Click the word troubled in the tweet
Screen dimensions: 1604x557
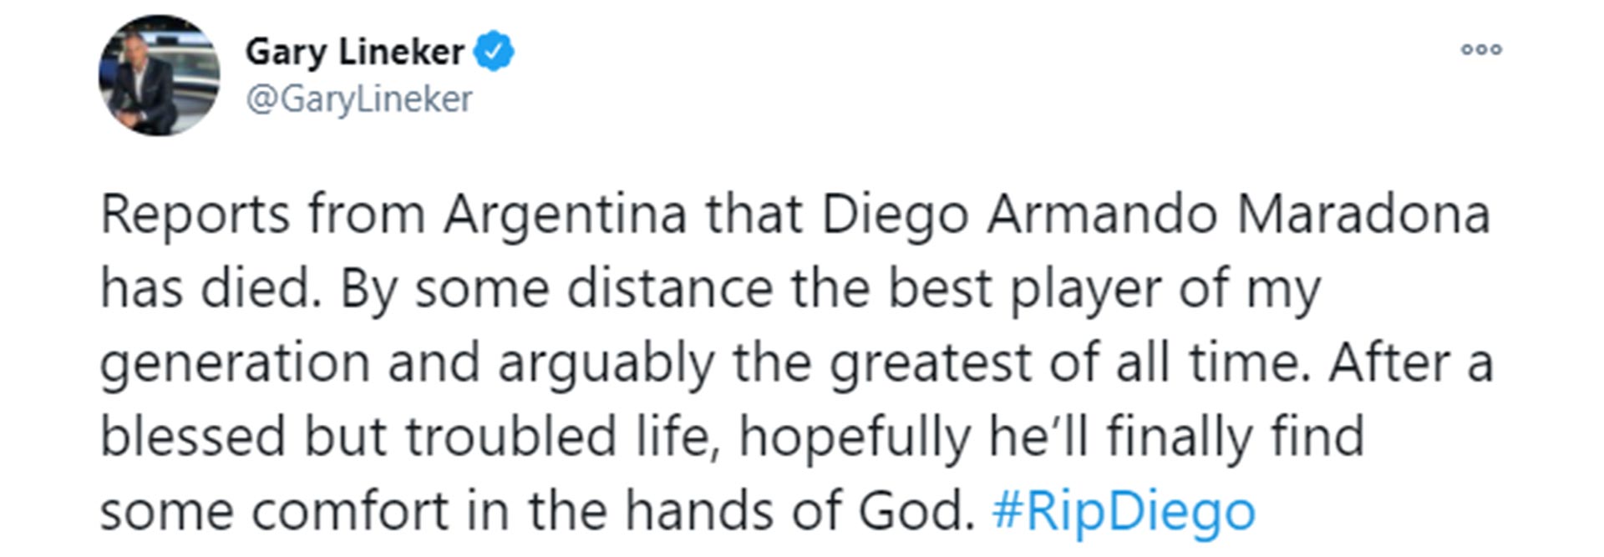point(511,437)
